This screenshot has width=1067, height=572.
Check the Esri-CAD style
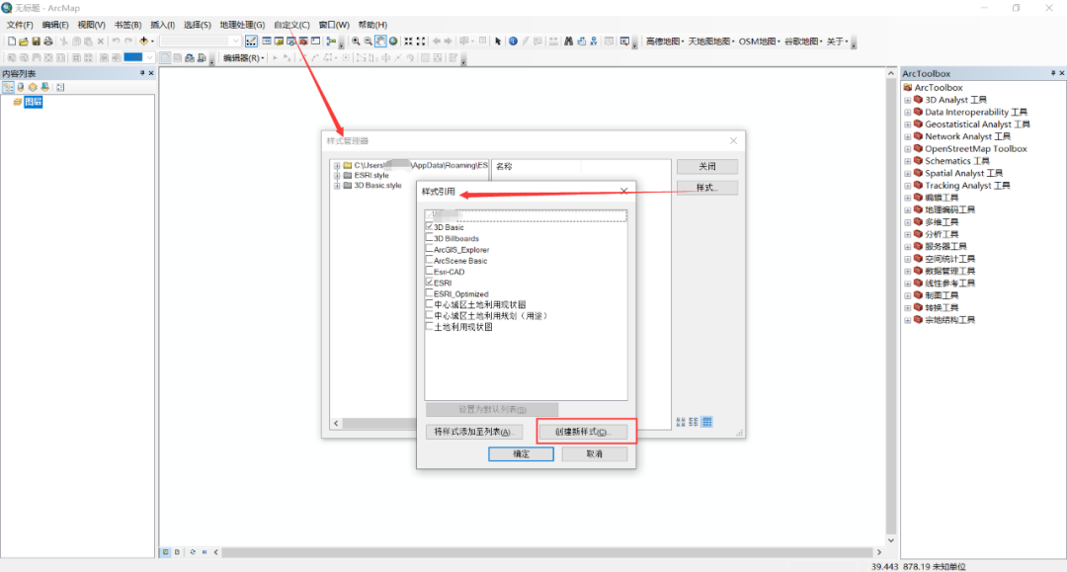(x=430, y=271)
